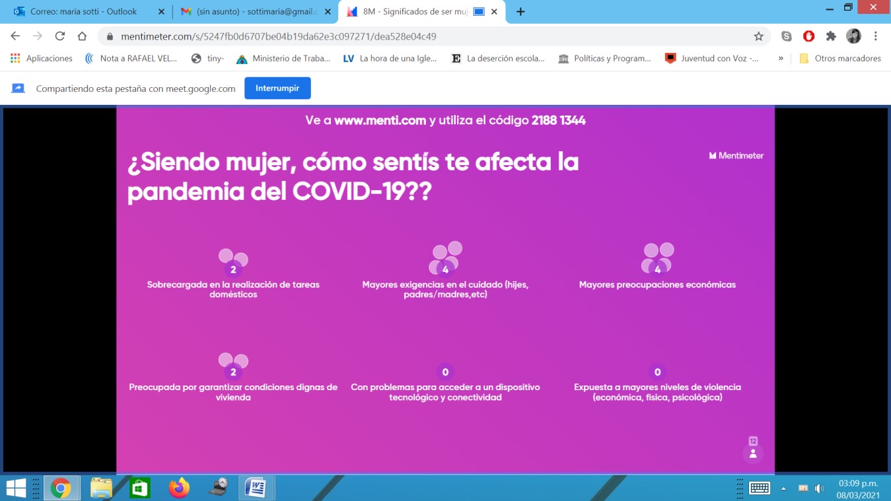The image size is (891, 501).
Task: Click the Windows Start button
Action: 16,488
